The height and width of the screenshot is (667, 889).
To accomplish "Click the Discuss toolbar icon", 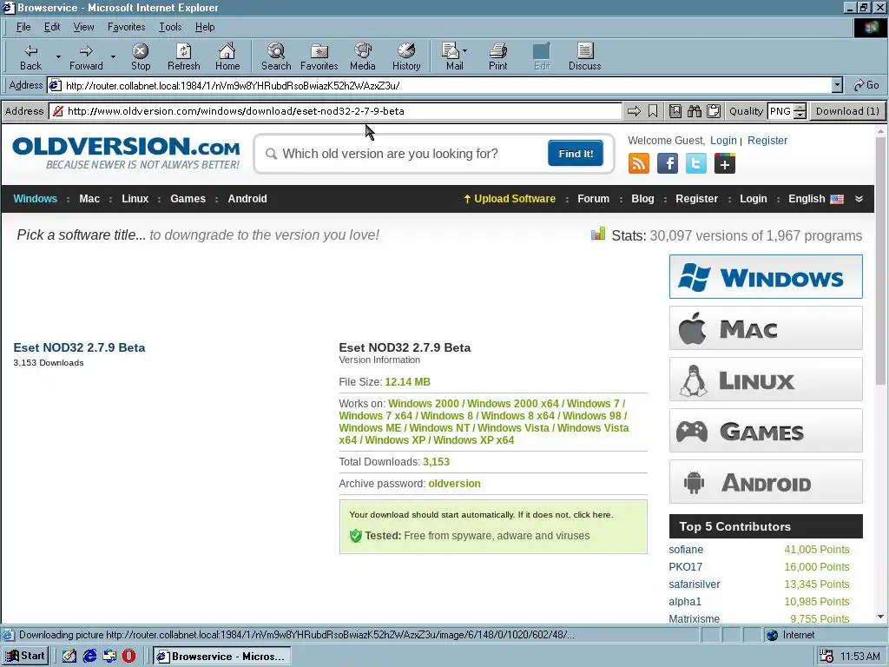I will (584, 56).
